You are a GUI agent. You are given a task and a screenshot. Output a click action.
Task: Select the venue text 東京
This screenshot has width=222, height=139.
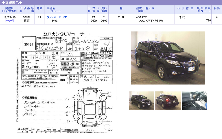point(27,20)
